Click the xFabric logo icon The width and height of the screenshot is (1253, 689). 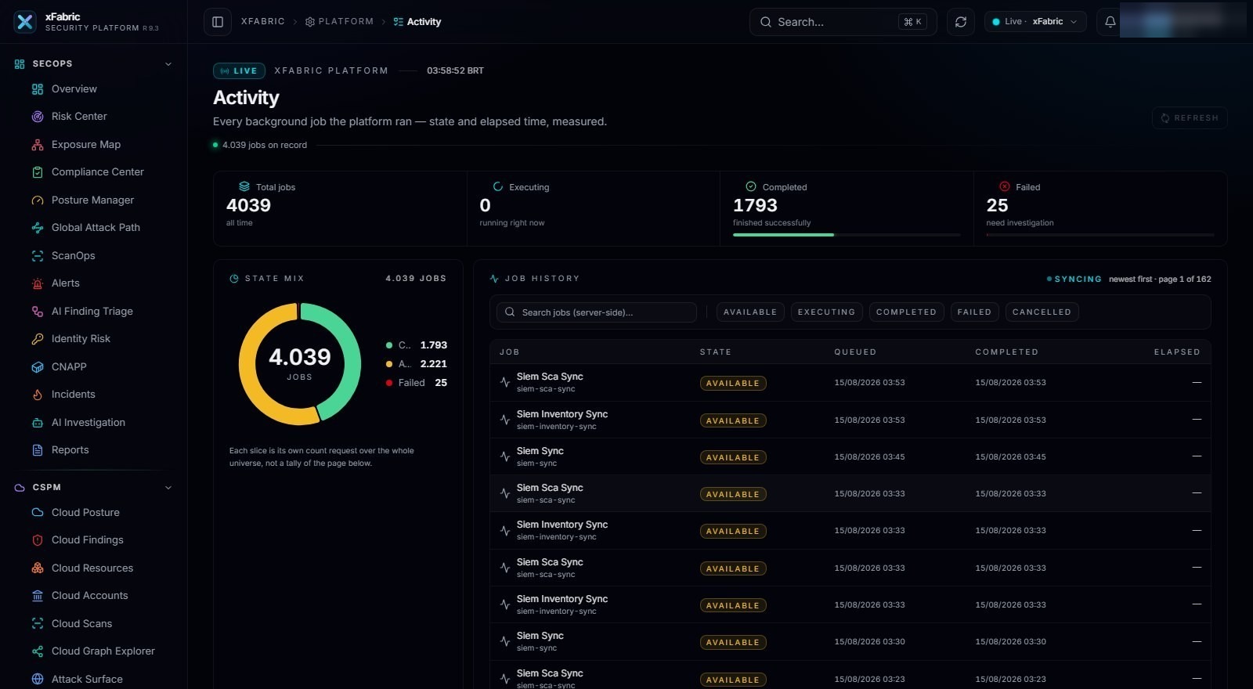[x=25, y=22]
